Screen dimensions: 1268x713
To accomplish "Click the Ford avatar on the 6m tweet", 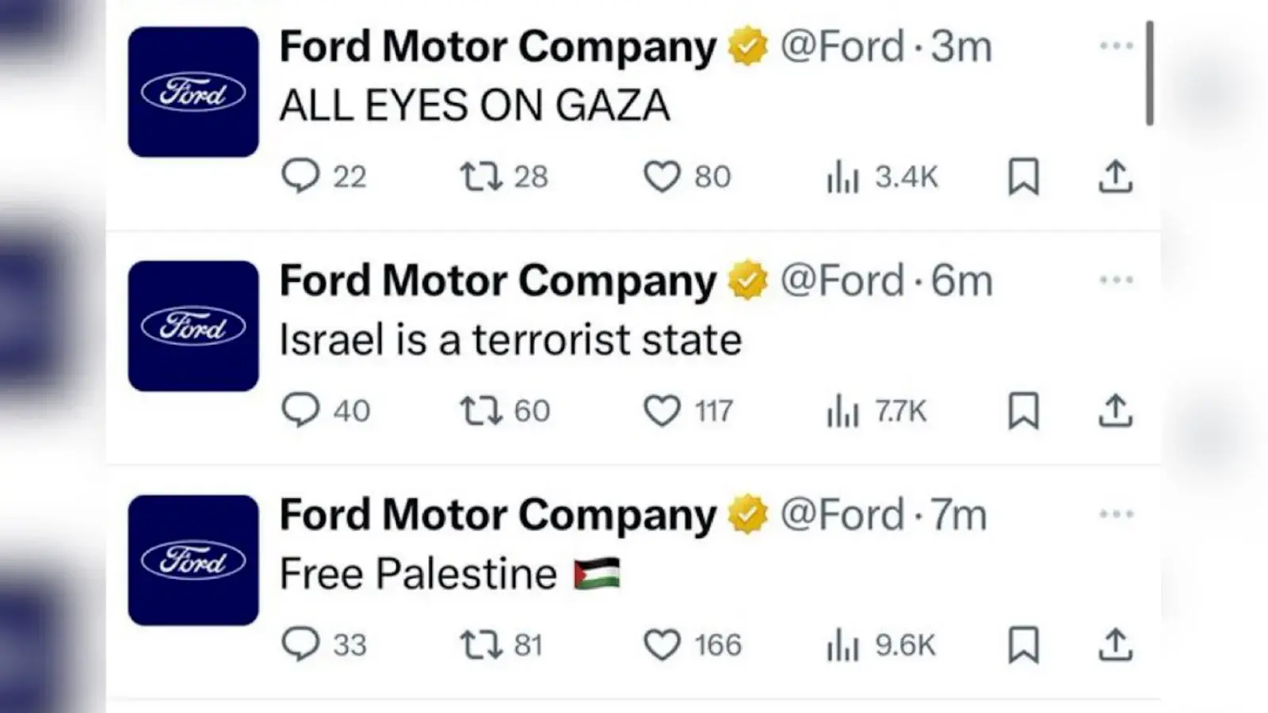I will click(x=193, y=326).
